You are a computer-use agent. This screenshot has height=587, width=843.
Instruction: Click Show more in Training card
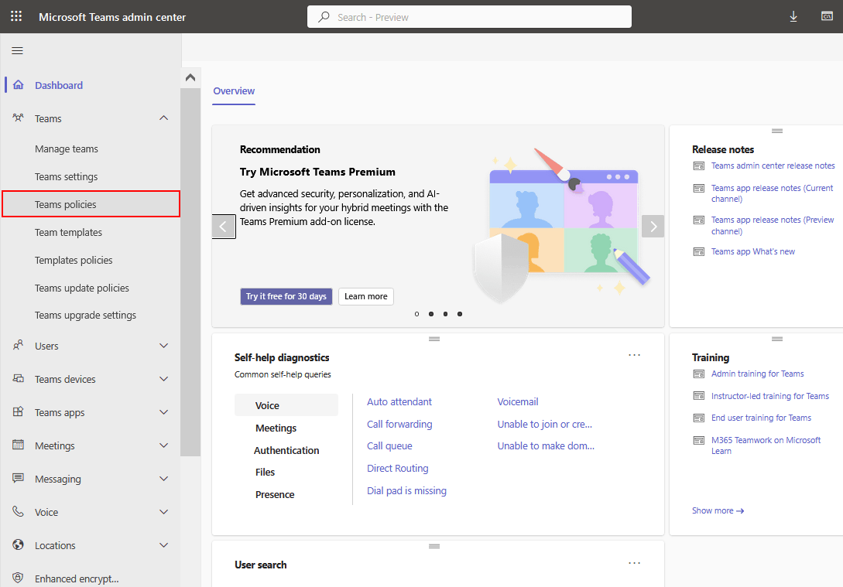pyautogui.click(x=718, y=510)
